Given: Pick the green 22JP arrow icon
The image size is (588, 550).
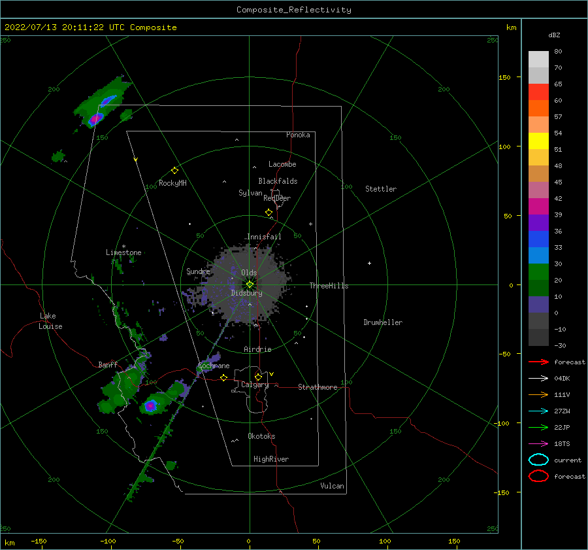Looking at the screenshot, I should click(538, 427).
